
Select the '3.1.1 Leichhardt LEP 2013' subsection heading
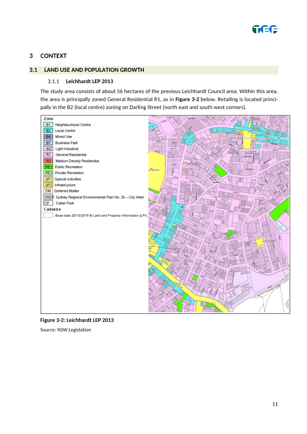click(x=80, y=81)
